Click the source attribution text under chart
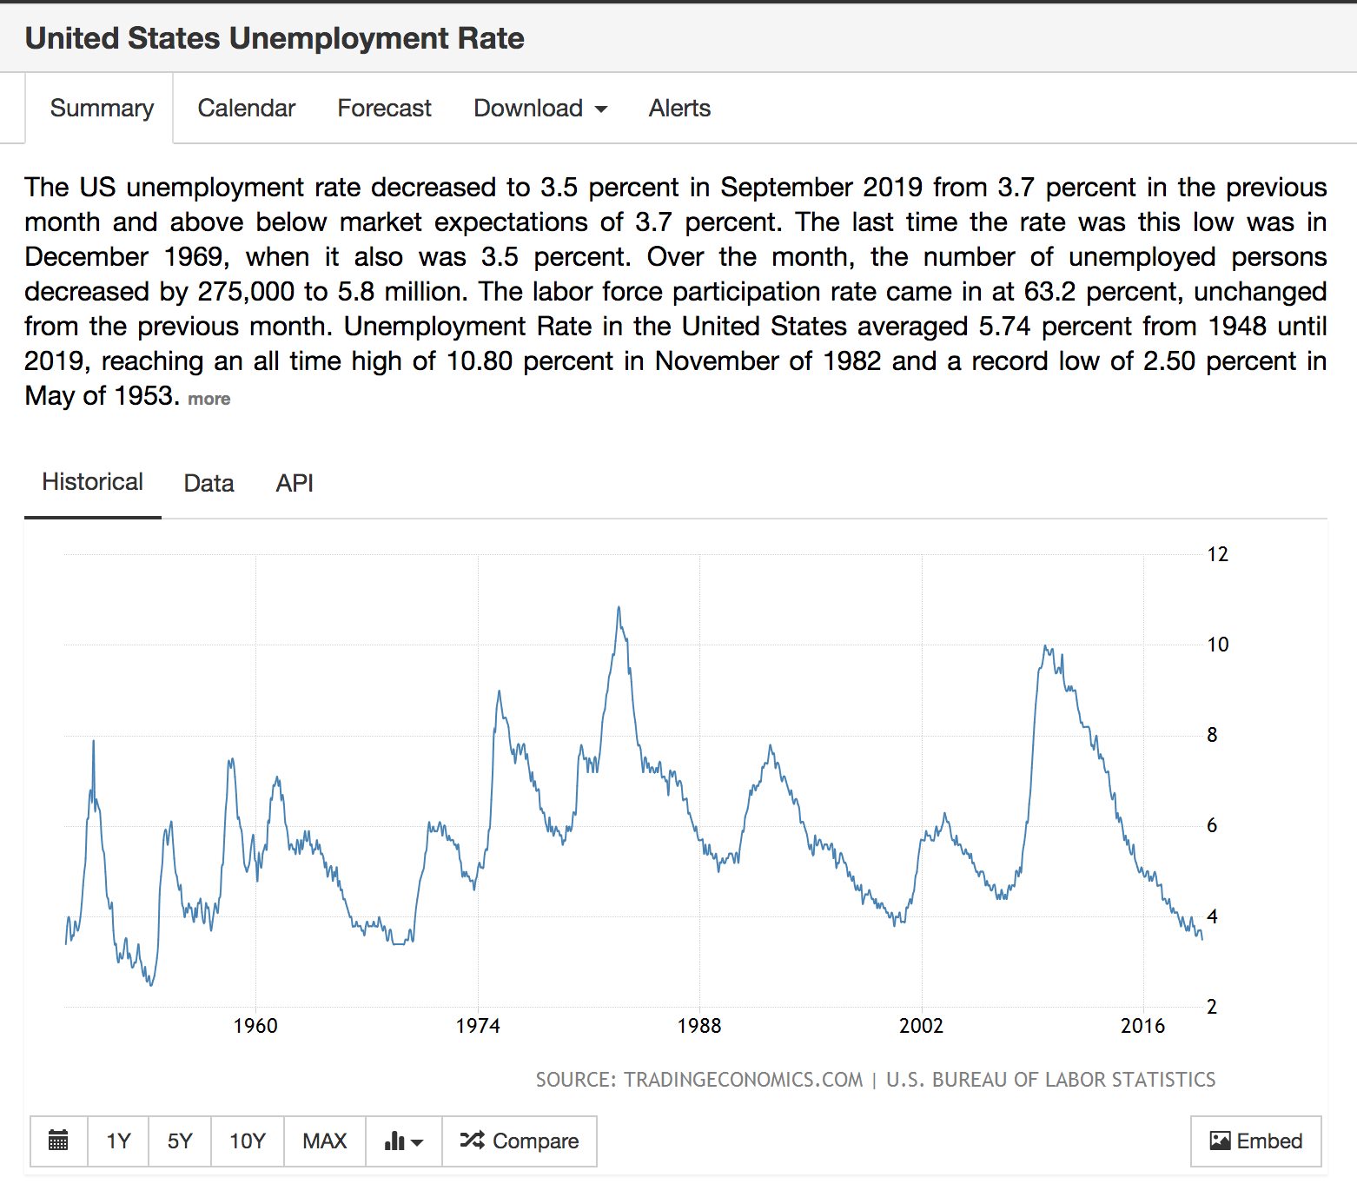Image resolution: width=1357 pixels, height=1197 pixels. [875, 1080]
